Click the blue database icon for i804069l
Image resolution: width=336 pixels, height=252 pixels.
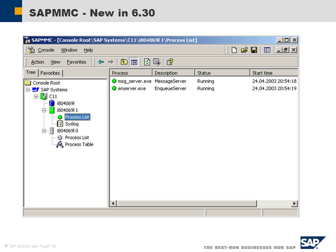pyautogui.click(x=52, y=103)
